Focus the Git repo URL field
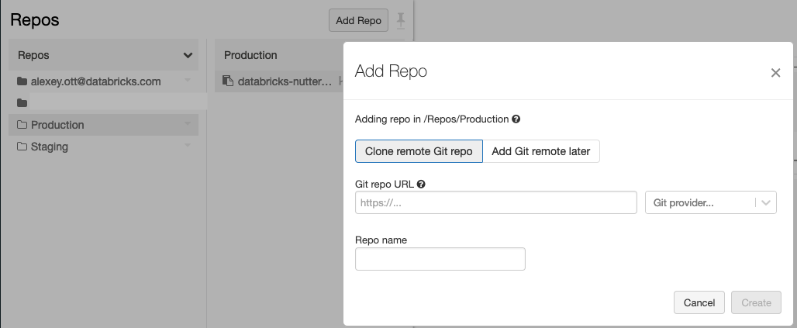Screen dimensions: 797x328 click(x=496, y=203)
